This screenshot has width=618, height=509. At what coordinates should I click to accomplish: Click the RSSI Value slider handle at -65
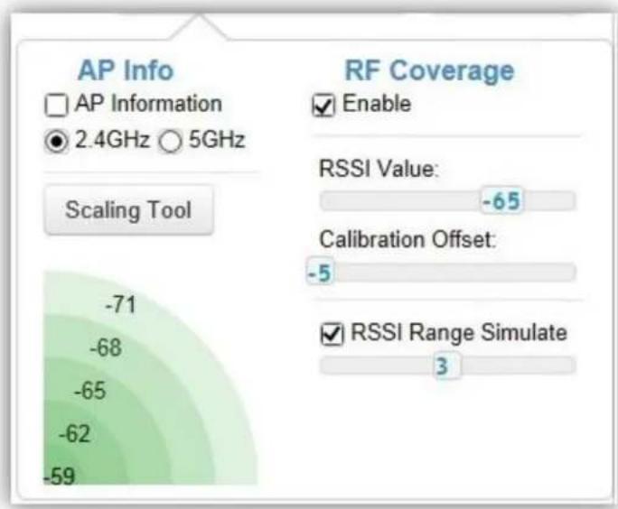point(501,200)
